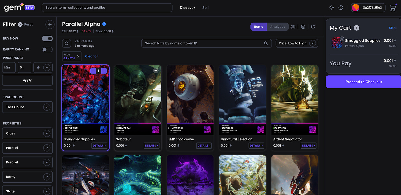Increase Smuggled Supplies quantity with plus

104,71
